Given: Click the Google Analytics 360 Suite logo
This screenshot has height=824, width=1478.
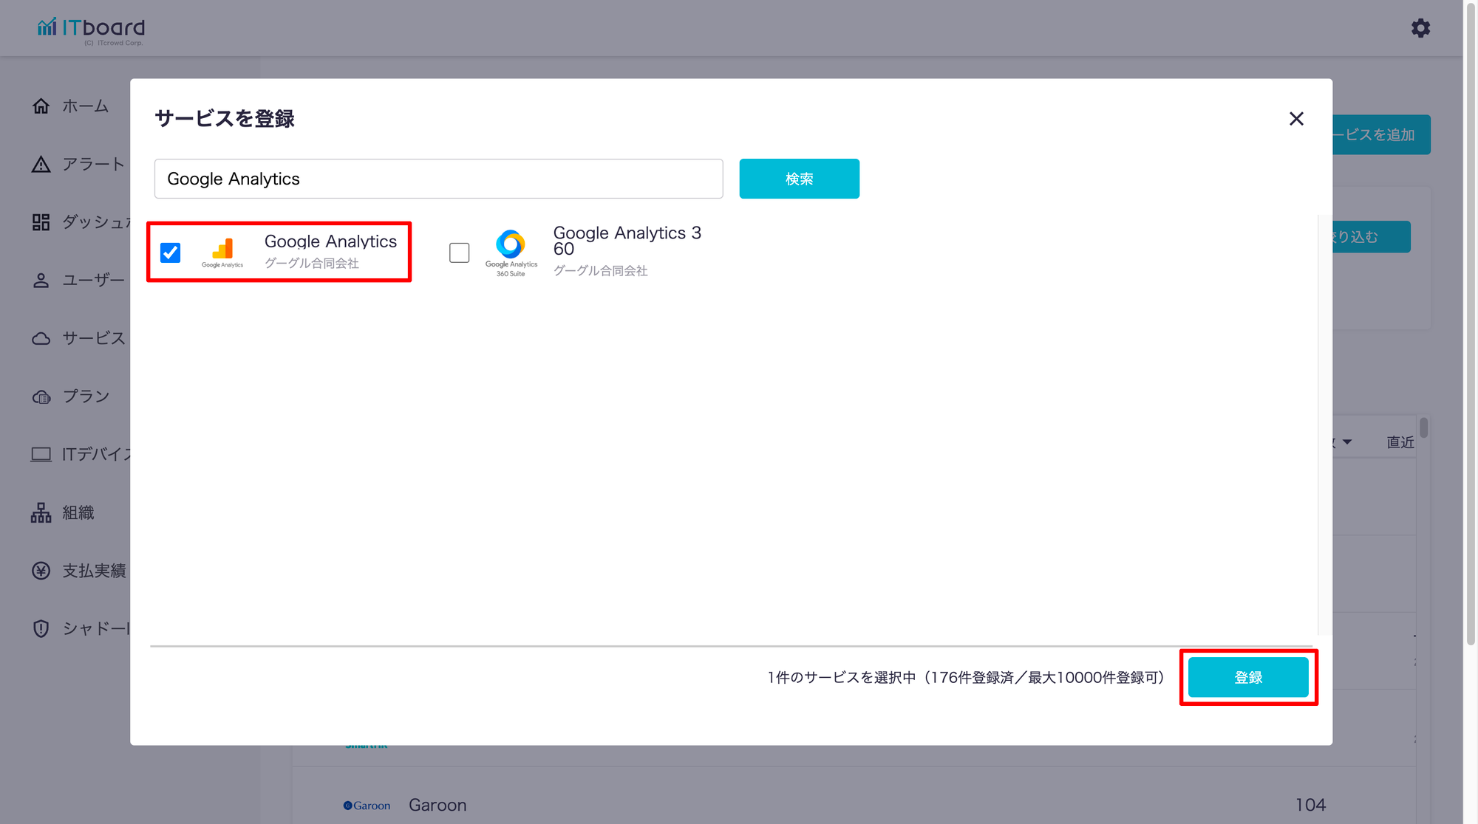Looking at the screenshot, I should [x=511, y=252].
